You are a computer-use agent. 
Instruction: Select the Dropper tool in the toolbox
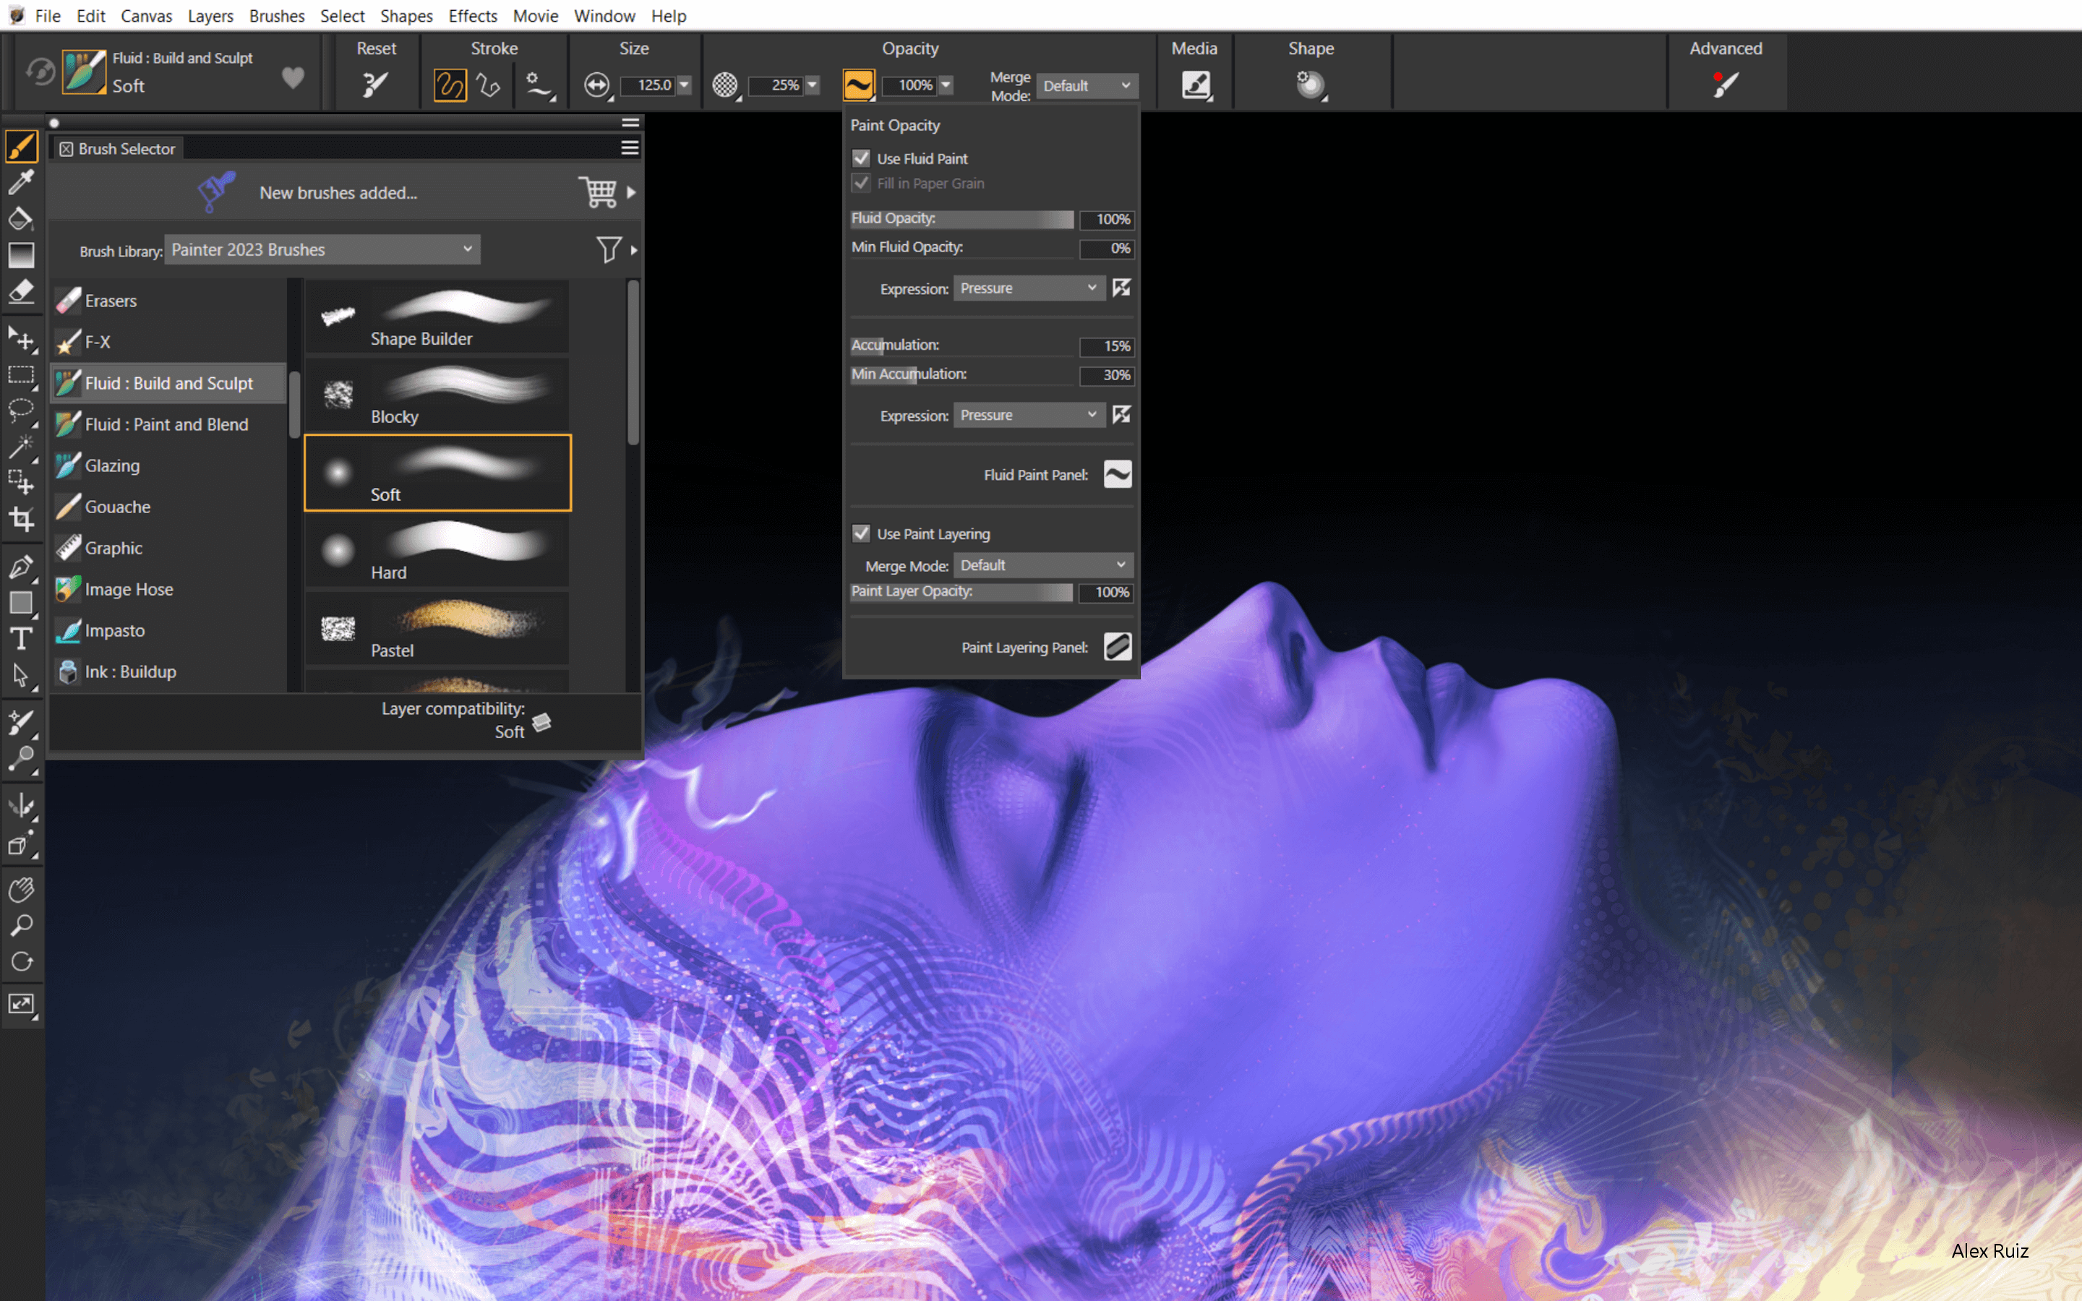(22, 182)
